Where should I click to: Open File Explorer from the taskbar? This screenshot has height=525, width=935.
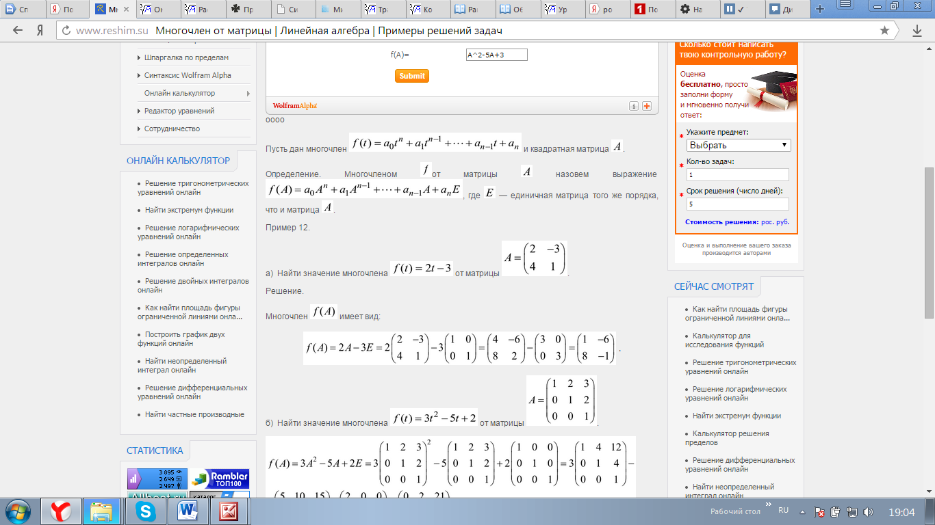101,511
